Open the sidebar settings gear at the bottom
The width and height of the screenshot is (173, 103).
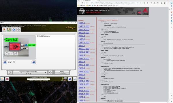[171, 102]
